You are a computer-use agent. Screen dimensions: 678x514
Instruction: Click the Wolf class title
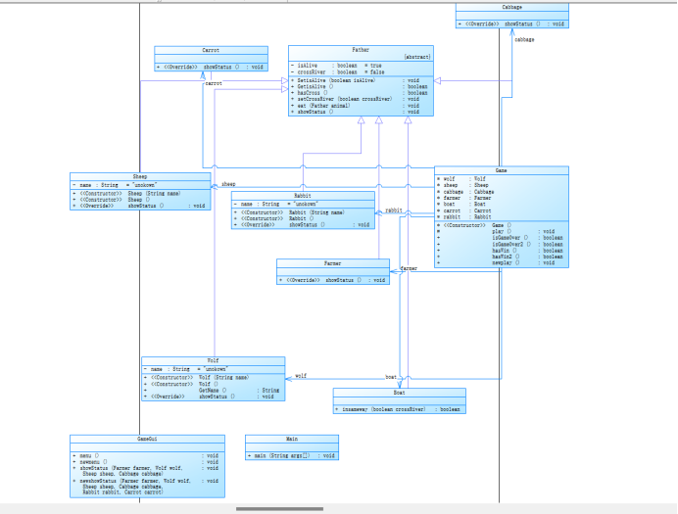point(214,360)
